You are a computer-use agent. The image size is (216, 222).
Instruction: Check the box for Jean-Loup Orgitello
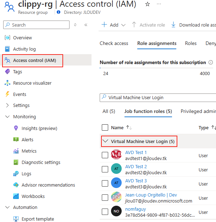105,198
